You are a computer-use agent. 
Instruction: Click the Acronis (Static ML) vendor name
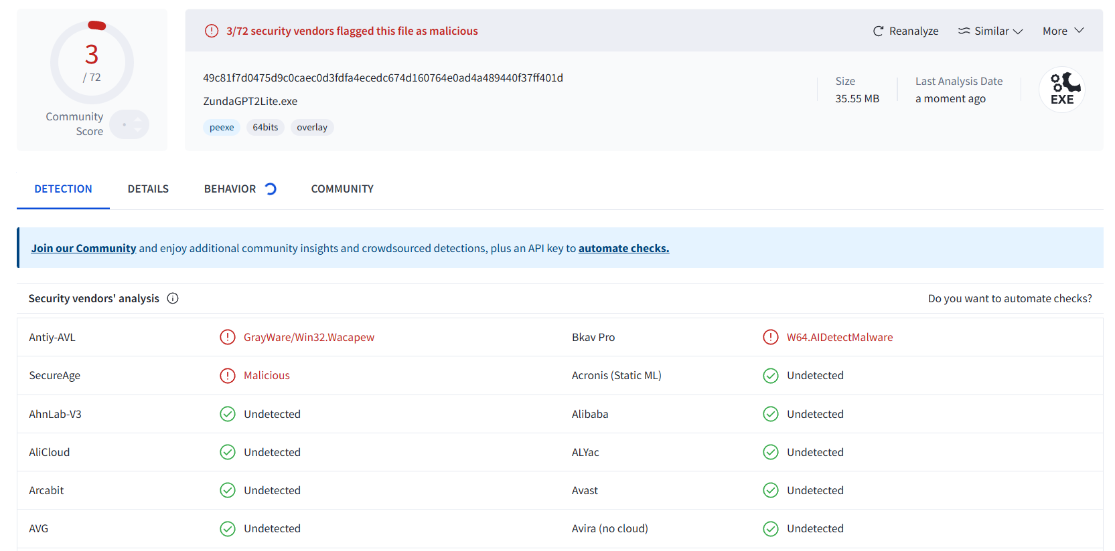click(617, 376)
